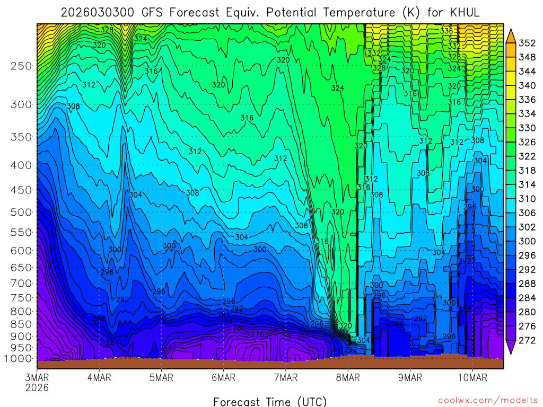543x407 pixels.
Task: Click the year 2026 under 3MAR
Action: pyautogui.click(x=37, y=387)
